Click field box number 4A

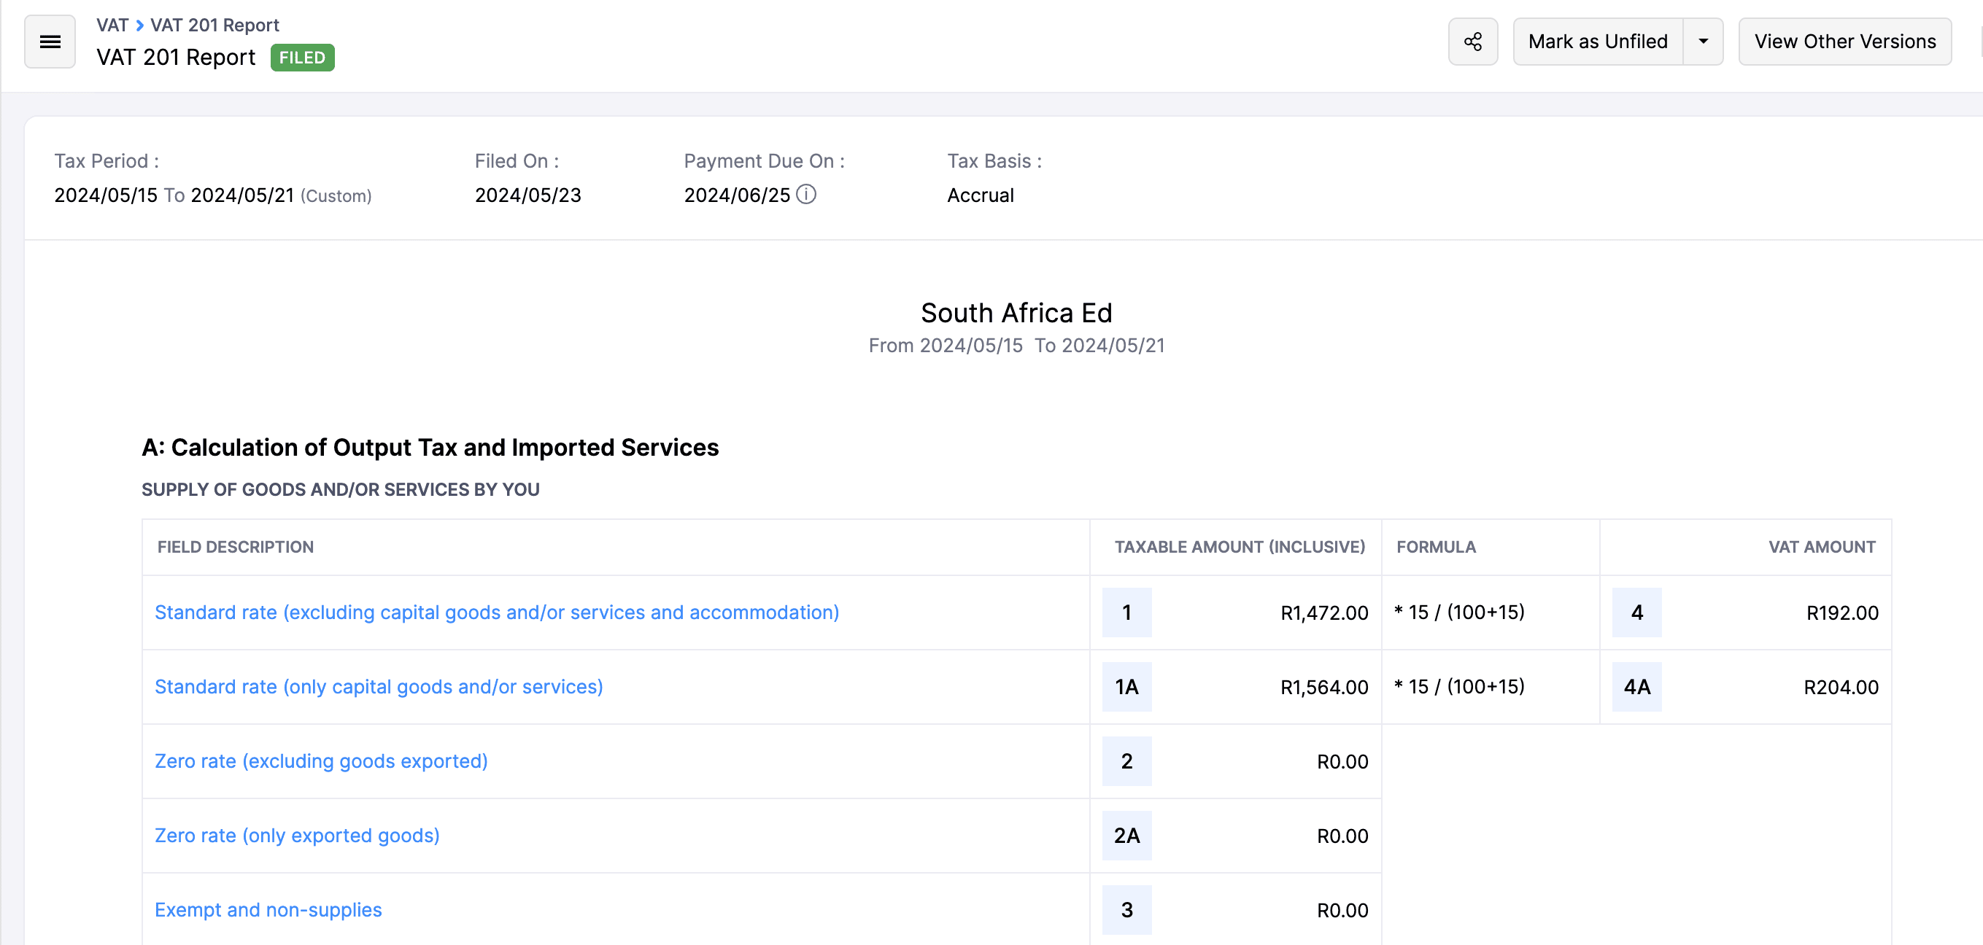(1636, 686)
